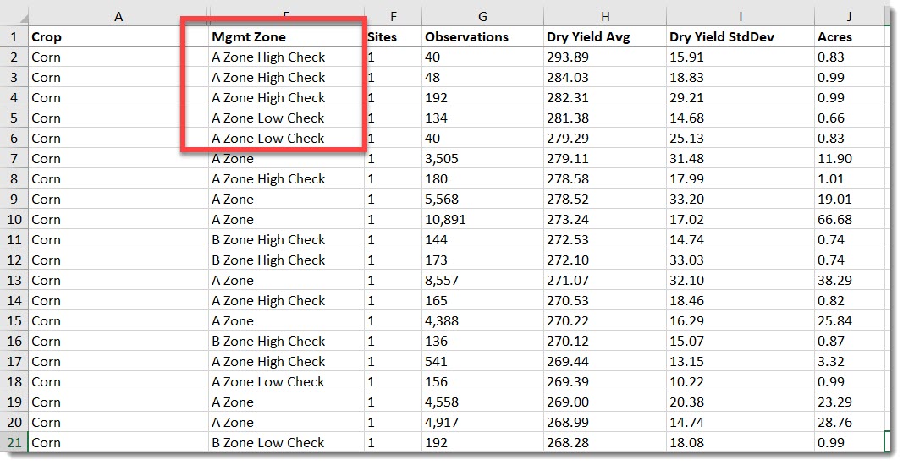Select column G header
The width and height of the screenshot is (903, 465).
482,17
